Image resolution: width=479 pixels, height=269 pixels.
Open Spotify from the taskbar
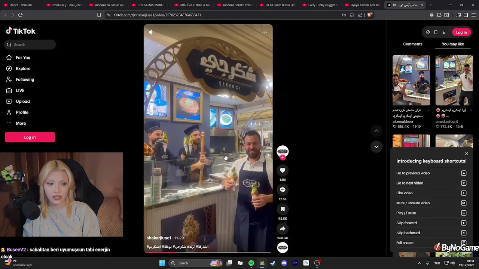tap(251, 263)
